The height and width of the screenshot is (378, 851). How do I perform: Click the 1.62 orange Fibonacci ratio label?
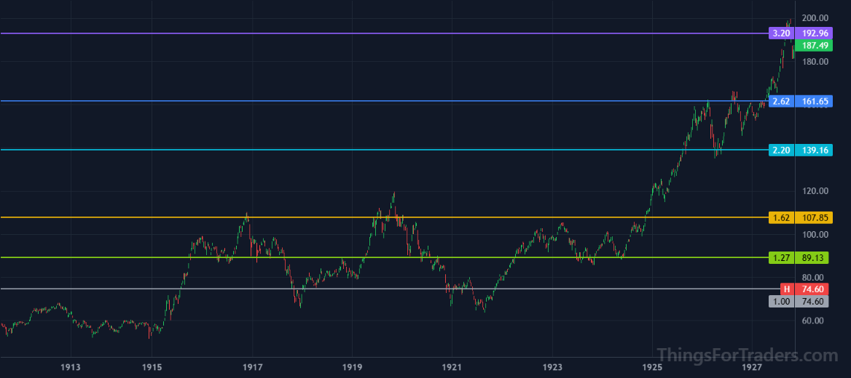click(782, 217)
